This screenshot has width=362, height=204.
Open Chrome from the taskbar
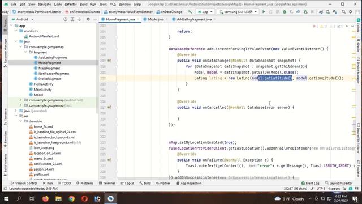pos(72,198)
